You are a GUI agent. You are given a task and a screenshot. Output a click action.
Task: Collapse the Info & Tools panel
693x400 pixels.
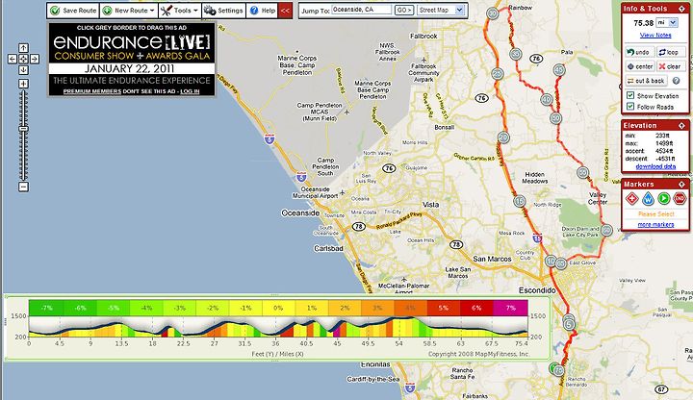pyautogui.click(x=682, y=9)
